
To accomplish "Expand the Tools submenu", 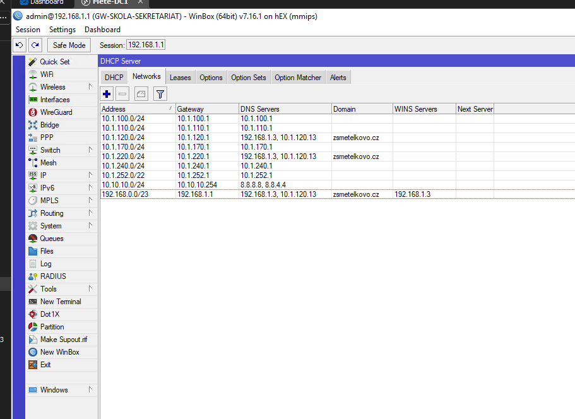I will (x=48, y=289).
